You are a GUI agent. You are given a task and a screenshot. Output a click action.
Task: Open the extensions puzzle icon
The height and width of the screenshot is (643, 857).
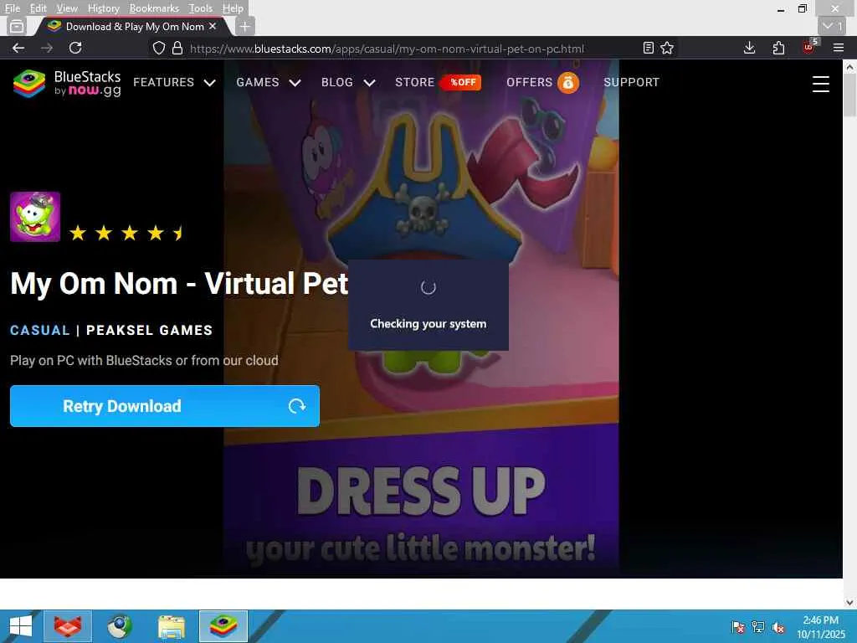point(778,48)
